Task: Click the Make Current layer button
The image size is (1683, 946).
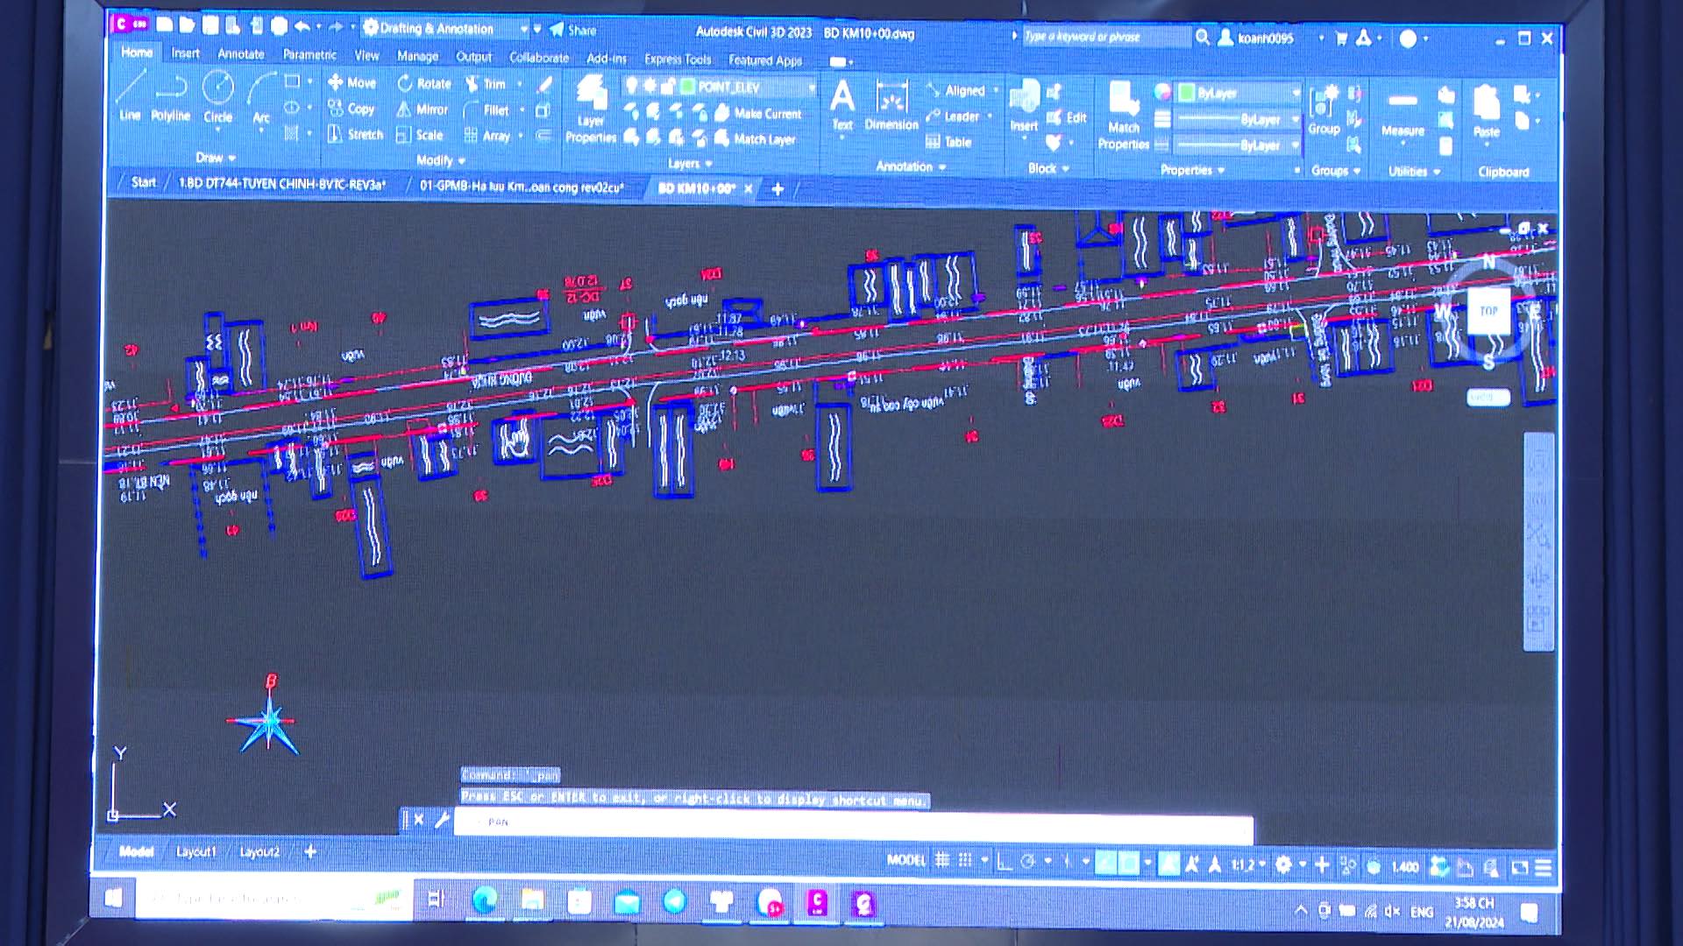Action: (758, 113)
